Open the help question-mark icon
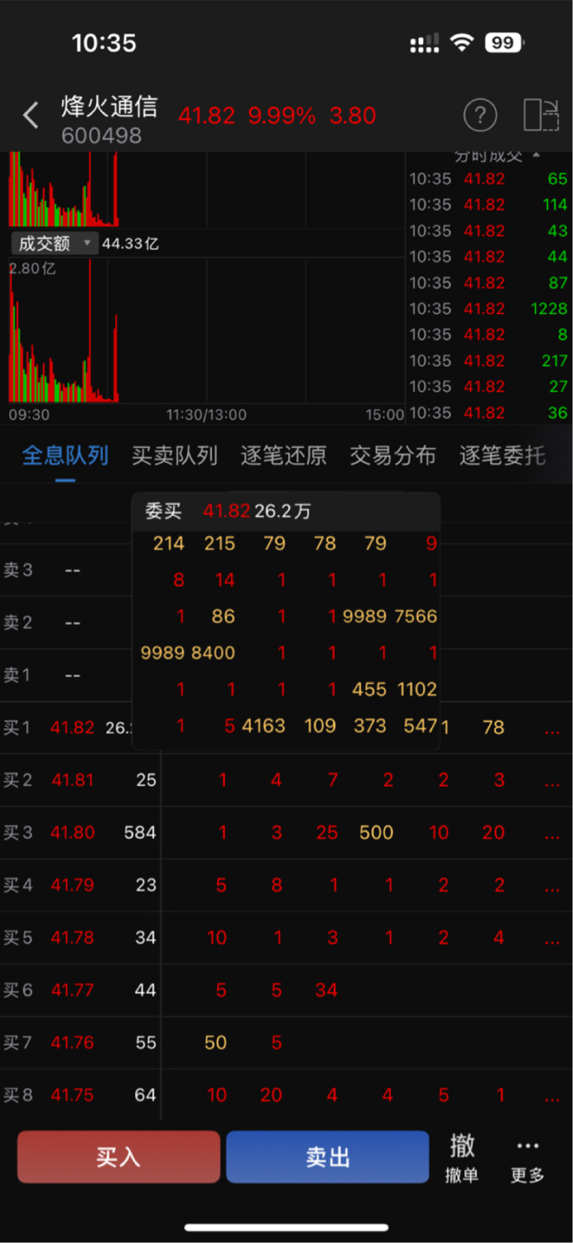Image resolution: width=573 pixels, height=1243 pixels. click(x=480, y=116)
